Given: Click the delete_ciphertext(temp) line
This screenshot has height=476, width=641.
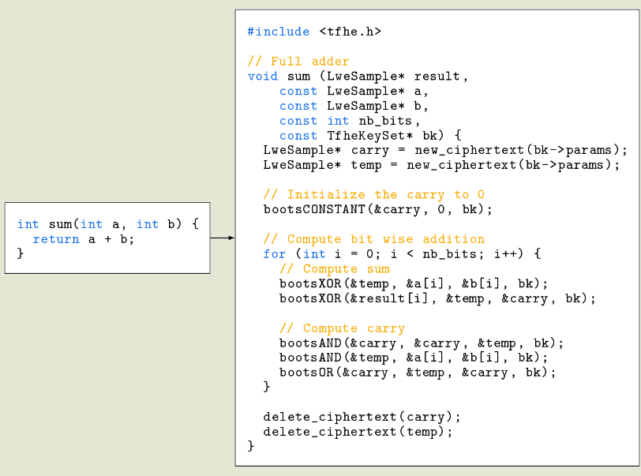Looking at the screenshot, I should 358,432.
